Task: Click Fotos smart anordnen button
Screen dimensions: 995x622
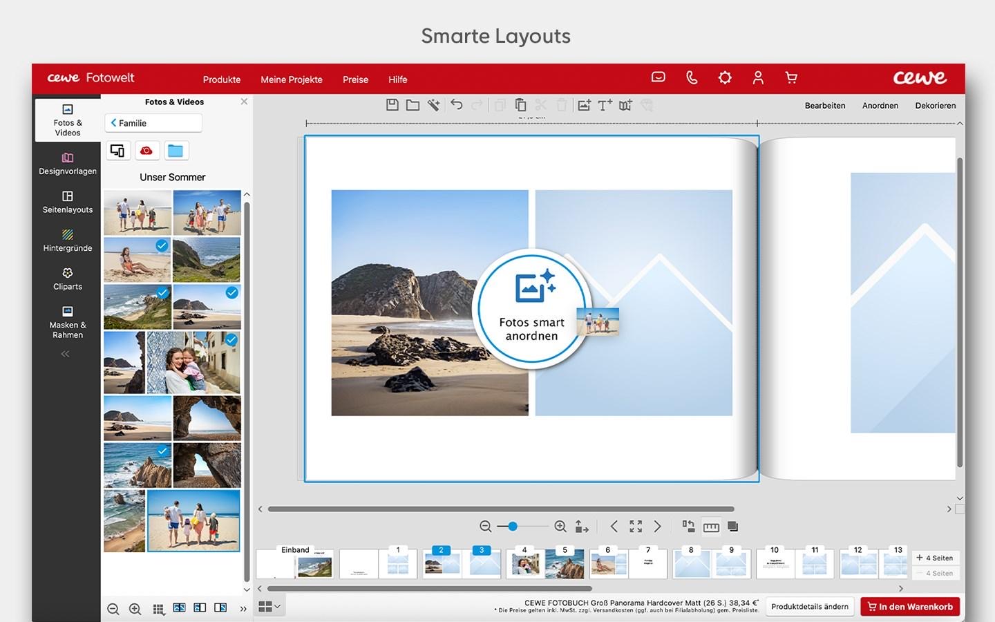Action: pos(532,308)
